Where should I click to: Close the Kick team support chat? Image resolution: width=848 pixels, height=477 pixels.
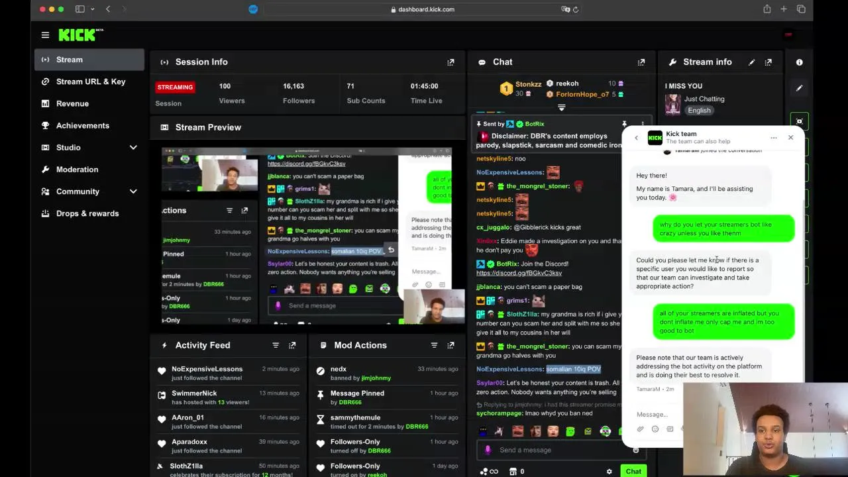pos(790,138)
